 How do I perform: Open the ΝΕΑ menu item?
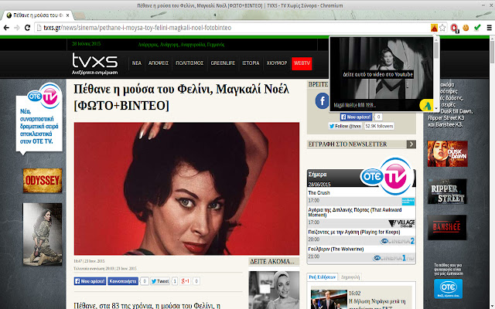[136, 63]
